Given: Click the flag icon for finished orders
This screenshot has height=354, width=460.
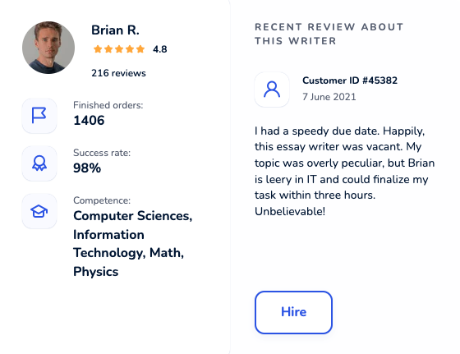Looking at the screenshot, I should pos(39,116).
